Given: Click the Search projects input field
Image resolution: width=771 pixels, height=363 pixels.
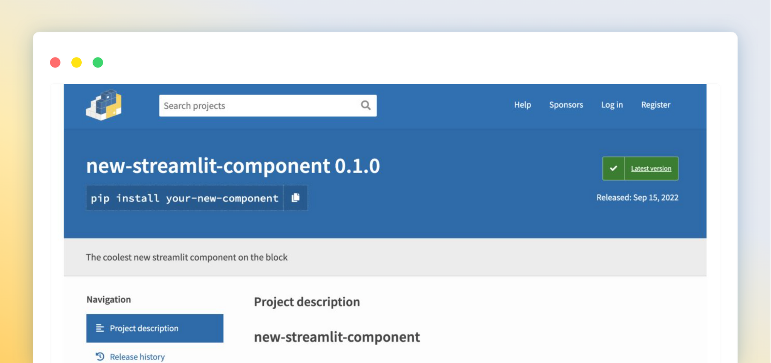Looking at the screenshot, I should (x=251, y=105).
